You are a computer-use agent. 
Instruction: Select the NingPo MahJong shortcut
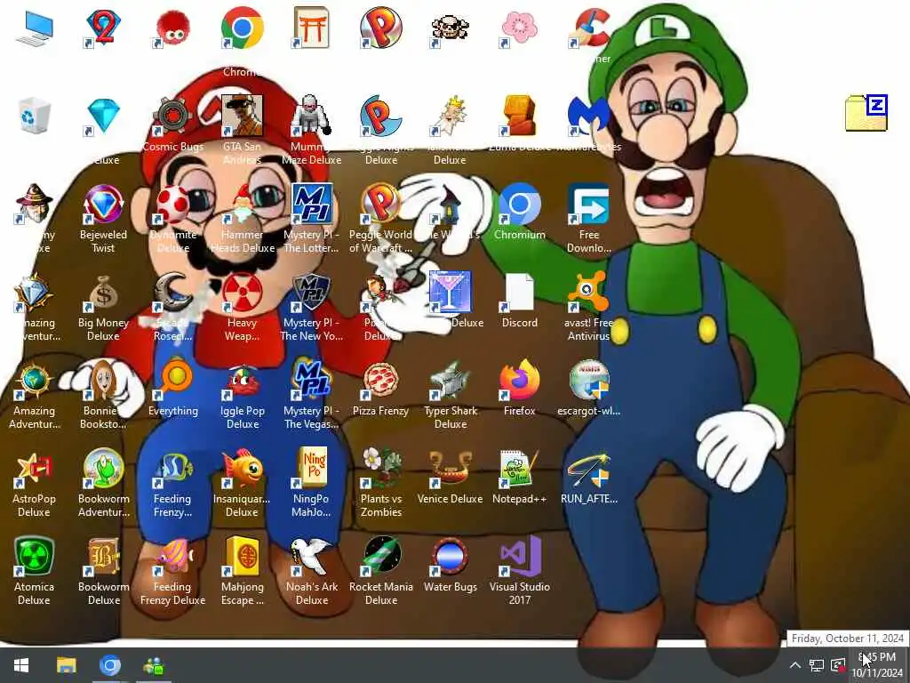[311, 470]
